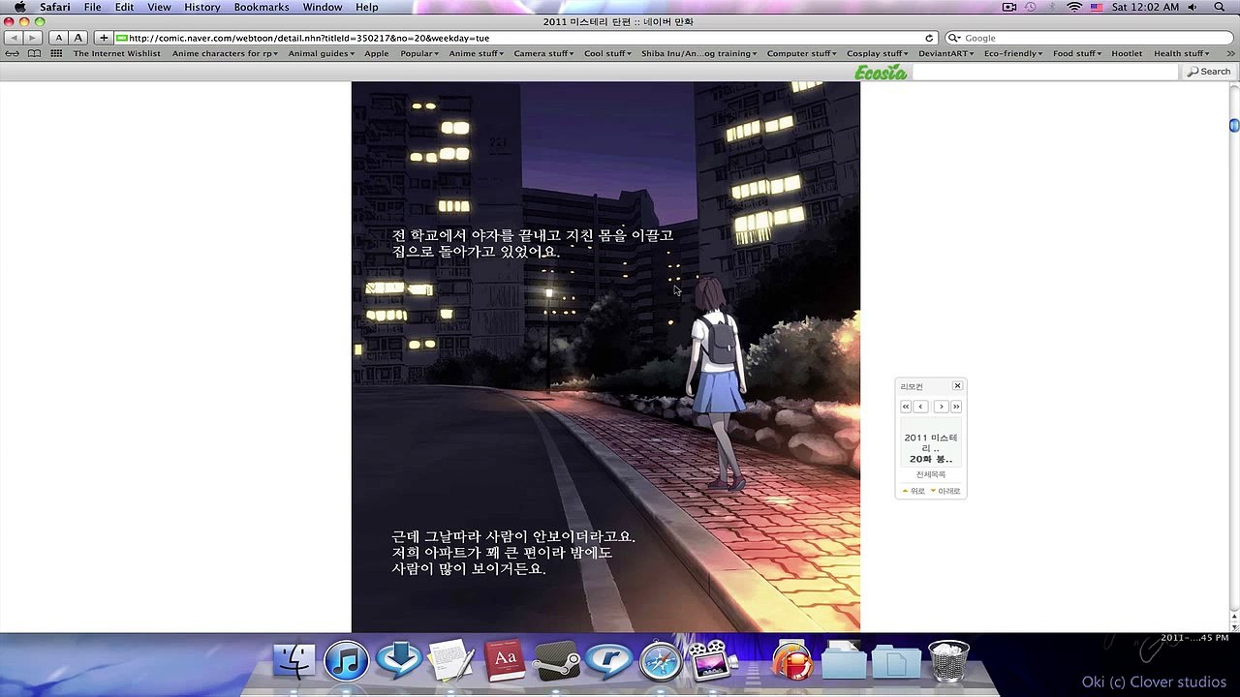Show all bookmarks book icon
The width and height of the screenshot is (1240, 697).
[35, 53]
